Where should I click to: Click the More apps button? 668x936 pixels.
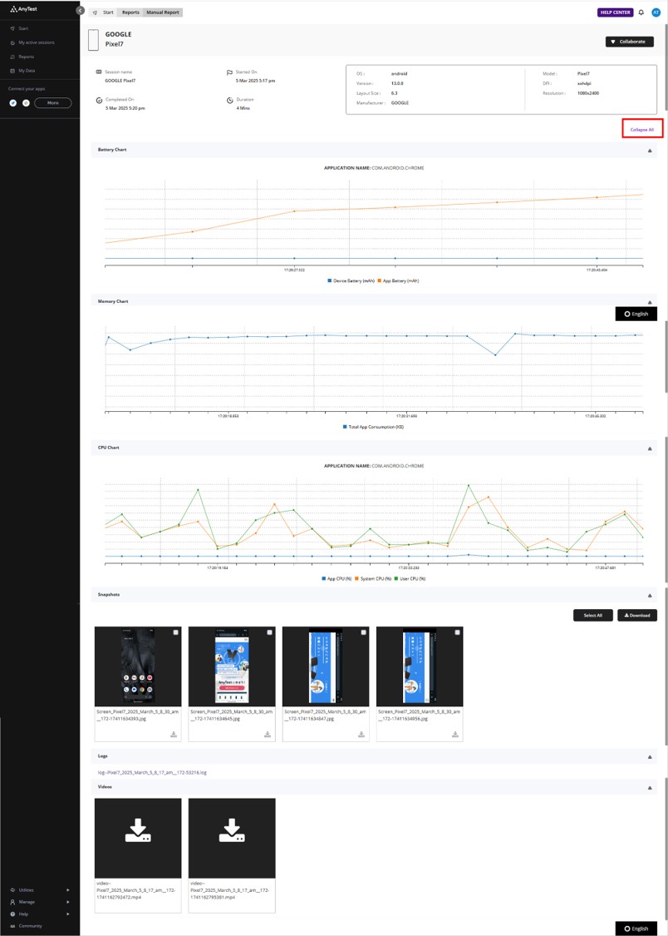tap(53, 102)
